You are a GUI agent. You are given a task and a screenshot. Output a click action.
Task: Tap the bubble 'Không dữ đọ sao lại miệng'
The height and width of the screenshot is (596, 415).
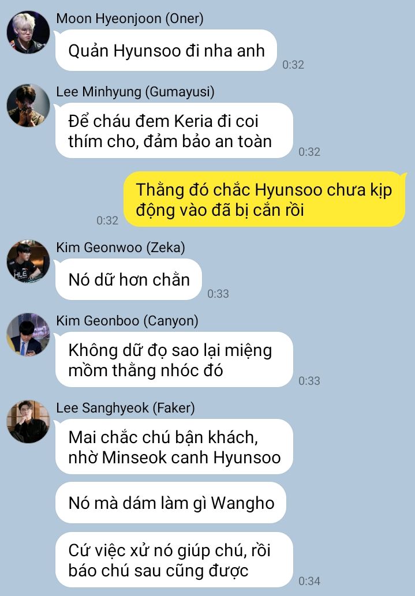coord(174,359)
